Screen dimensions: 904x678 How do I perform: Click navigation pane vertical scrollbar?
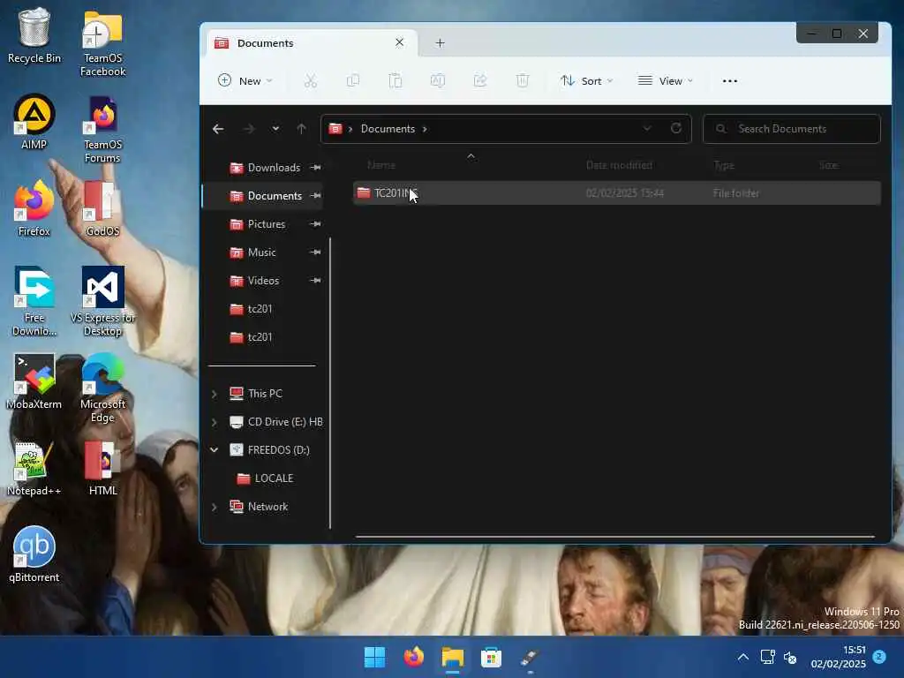330,383
